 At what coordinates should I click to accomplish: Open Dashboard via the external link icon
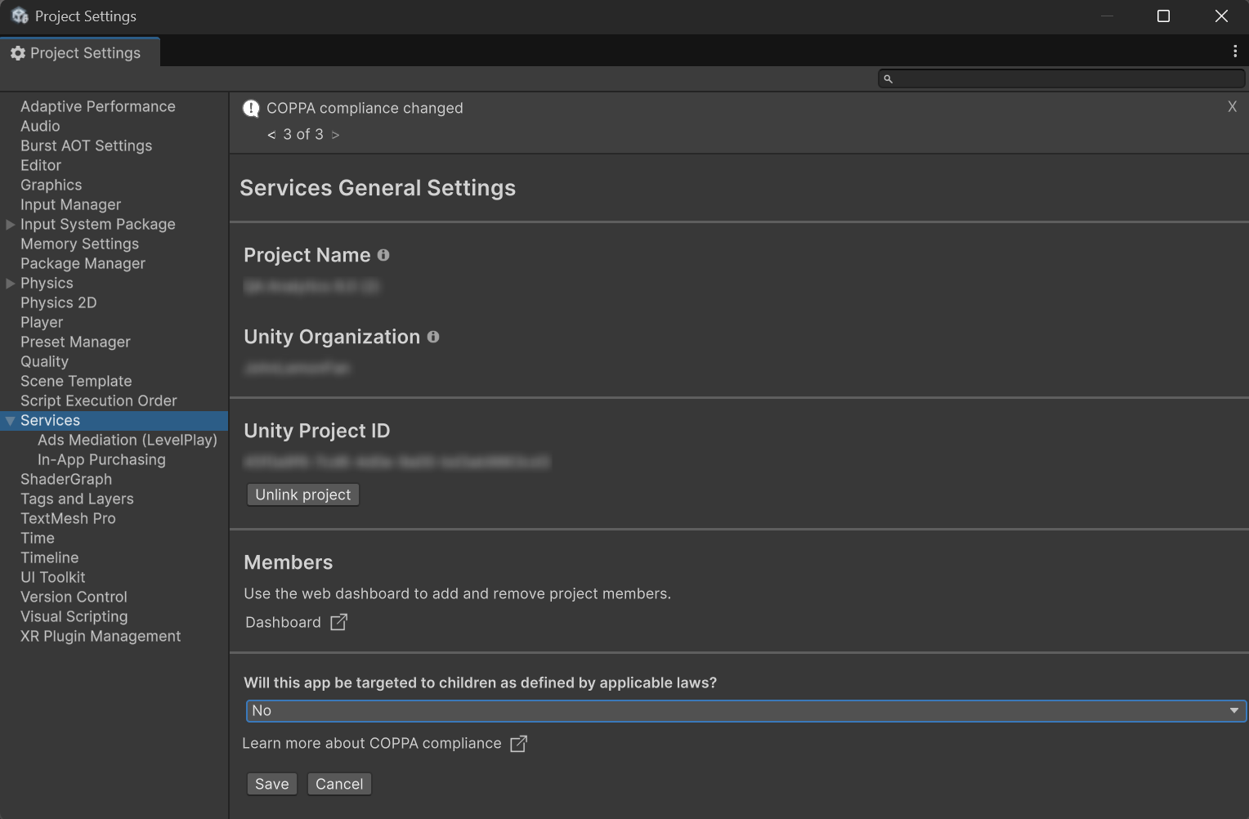338,622
